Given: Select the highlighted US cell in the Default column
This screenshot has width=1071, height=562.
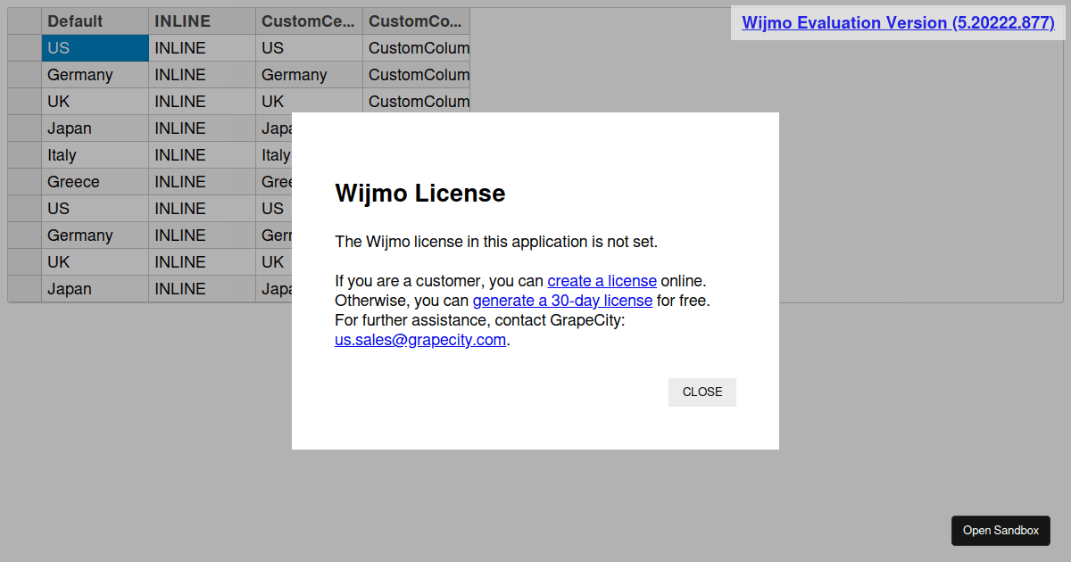Looking at the screenshot, I should pos(95,48).
